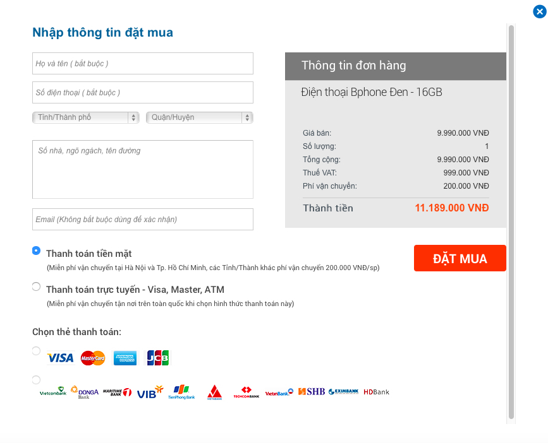Click the Techcombank logo
Viewport: 548px width, 443px height.
click(x=247, y=393)
